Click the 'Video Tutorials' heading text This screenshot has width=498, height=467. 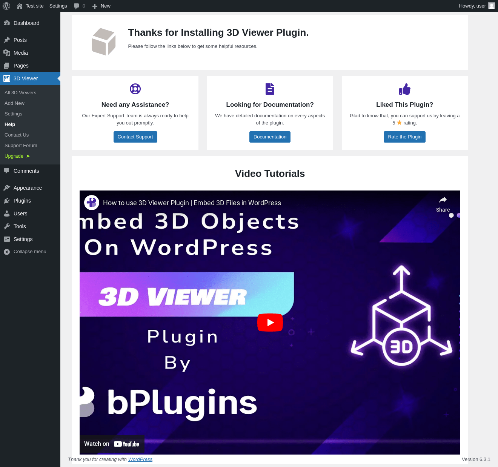coord(270,174)
